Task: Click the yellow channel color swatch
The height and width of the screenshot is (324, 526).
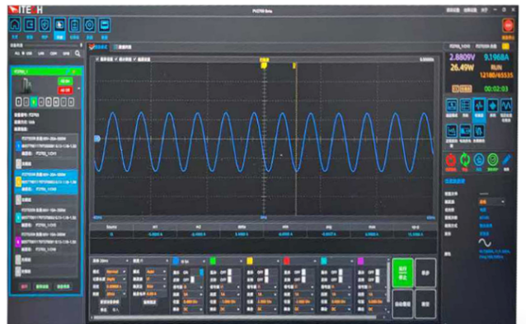Action: tap(250, 261)
